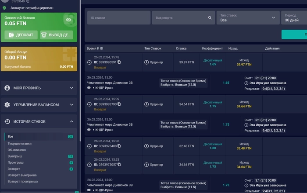Image resolution: width=307 pixels, height=193 pixels.
Task: Select the Текущие ставки filter
Action: point(20,144)
